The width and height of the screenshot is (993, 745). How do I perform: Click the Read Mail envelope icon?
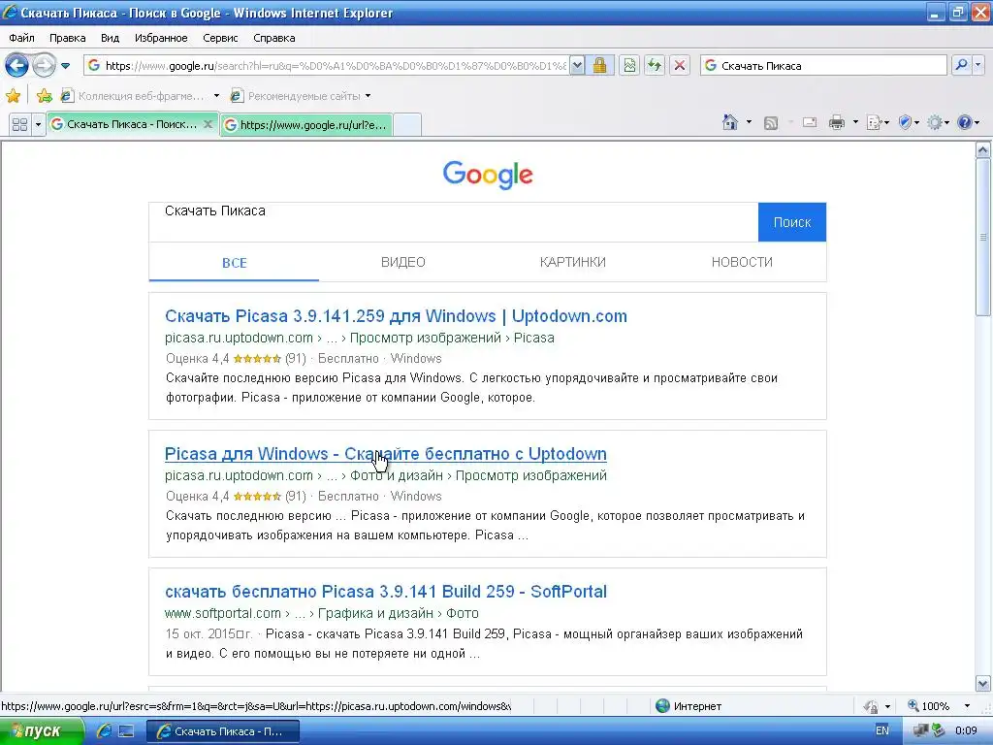[x=810, y=122]
